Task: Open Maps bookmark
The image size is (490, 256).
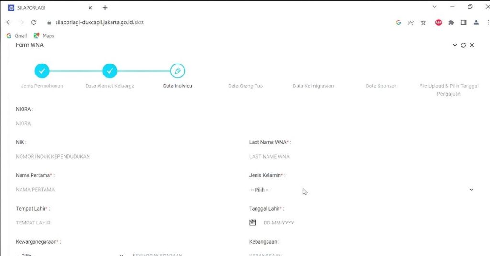Action: 44,36
